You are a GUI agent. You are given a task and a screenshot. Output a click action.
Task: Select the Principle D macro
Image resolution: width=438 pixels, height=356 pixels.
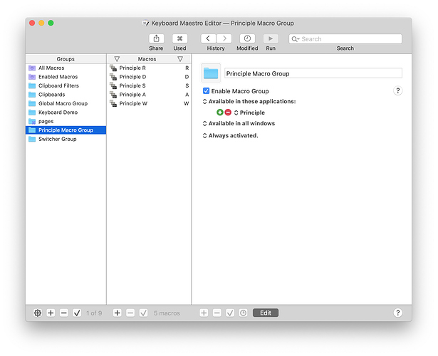pos(149,77)
